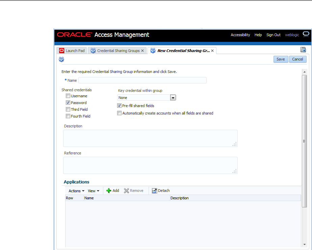Click into the Reference text area
The image size is (312, 250).
tap(151, 166)
